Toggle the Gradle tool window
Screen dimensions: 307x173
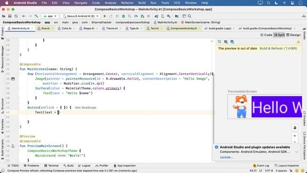coord(305,34)
